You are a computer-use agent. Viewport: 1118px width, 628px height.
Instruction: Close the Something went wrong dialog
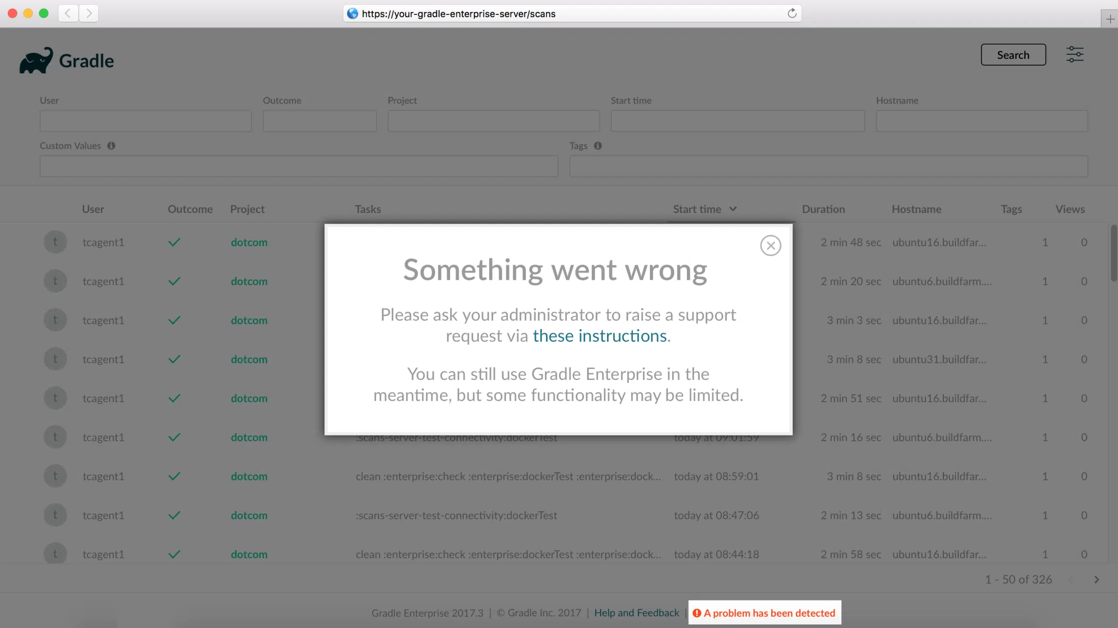click(770, 245)
